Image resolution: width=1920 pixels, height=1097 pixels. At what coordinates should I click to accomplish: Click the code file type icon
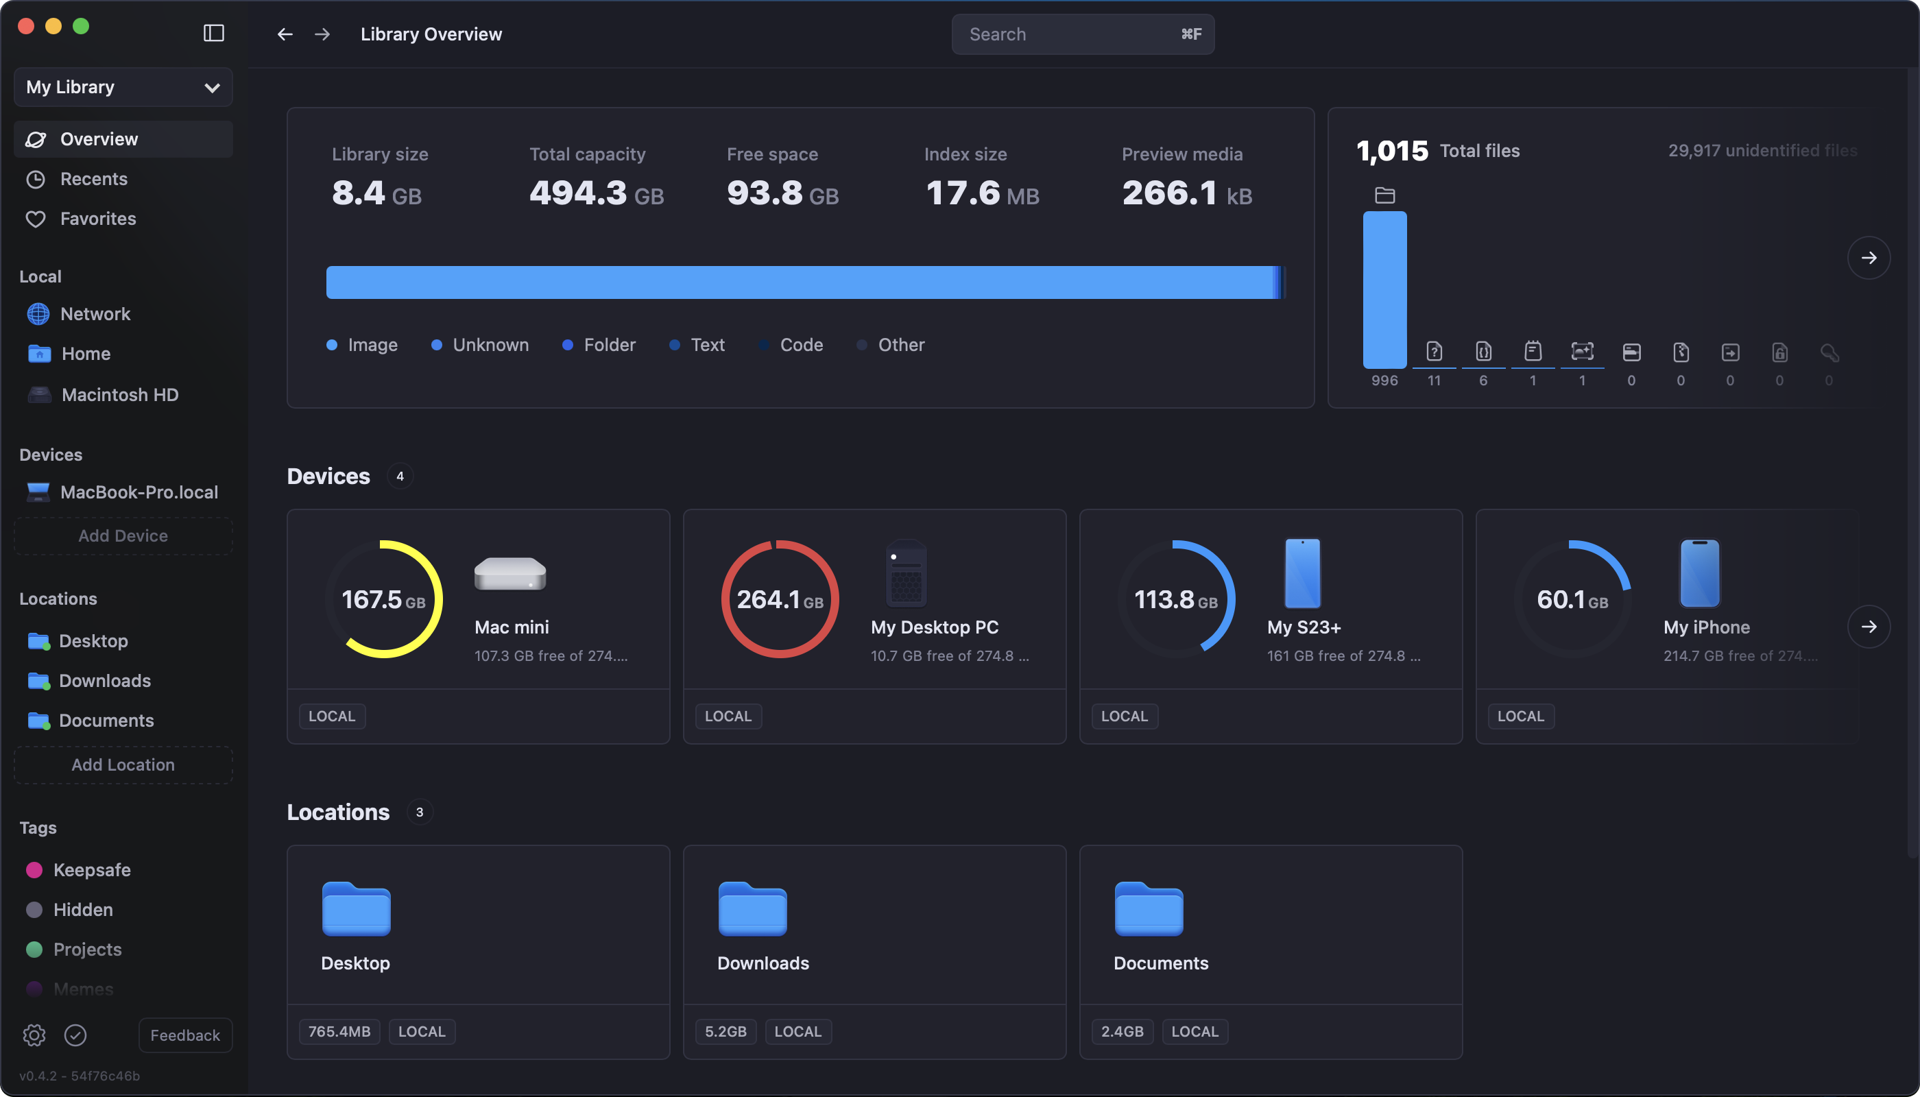coord(1483,352)
